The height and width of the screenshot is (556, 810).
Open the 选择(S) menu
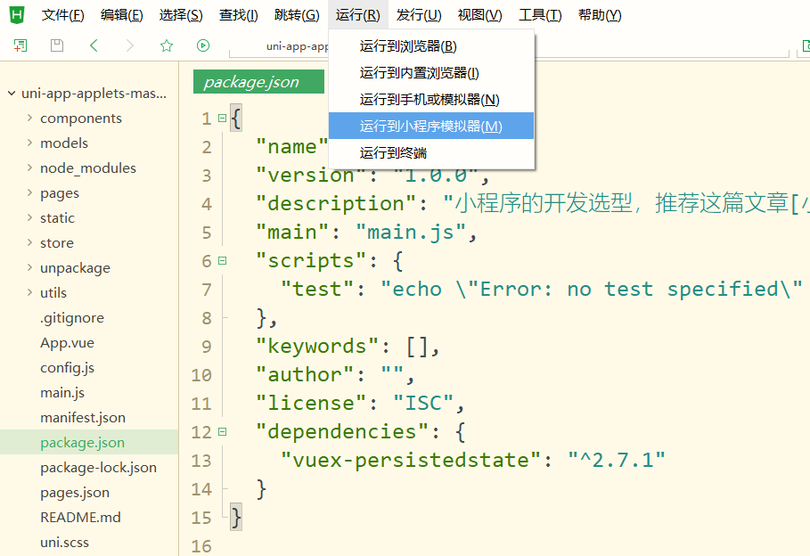(x=181, y=15)
